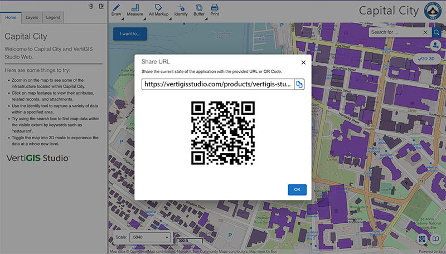Click the 'Share URL' dialog title

coord(156,62)
